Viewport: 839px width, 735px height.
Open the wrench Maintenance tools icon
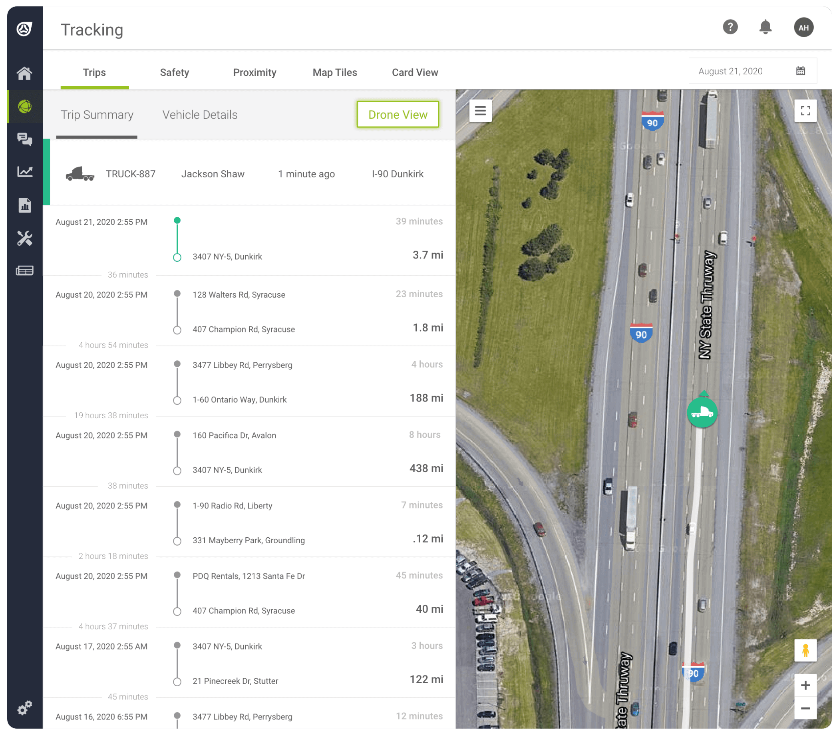(x=25, y=238)
